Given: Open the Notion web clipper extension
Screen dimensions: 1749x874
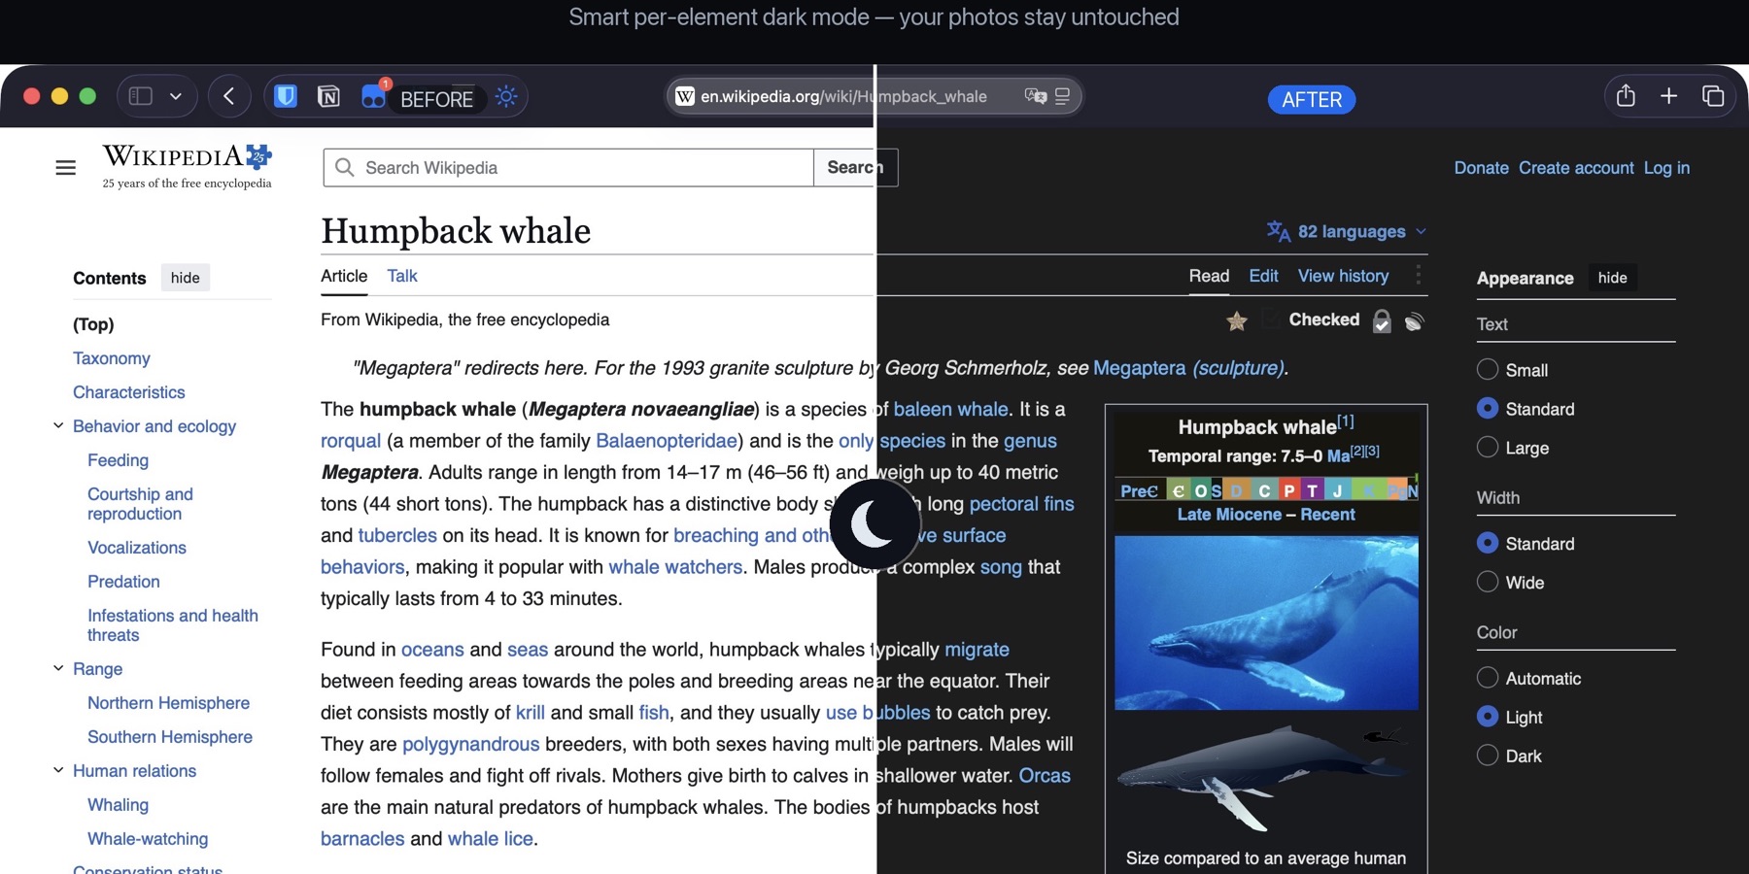Looking at the screenshot, I should click(x=328, y=96).
